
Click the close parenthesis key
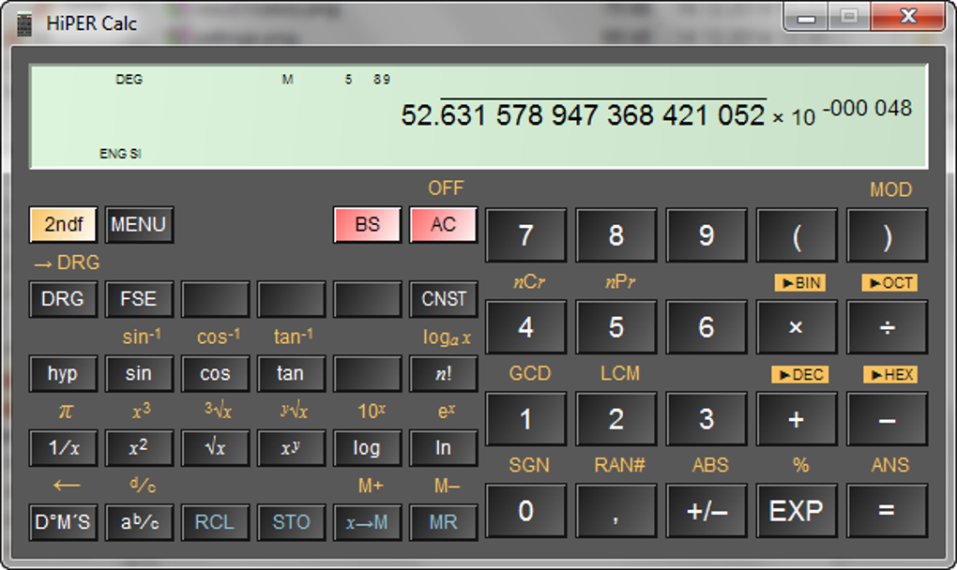click(887, 235)
